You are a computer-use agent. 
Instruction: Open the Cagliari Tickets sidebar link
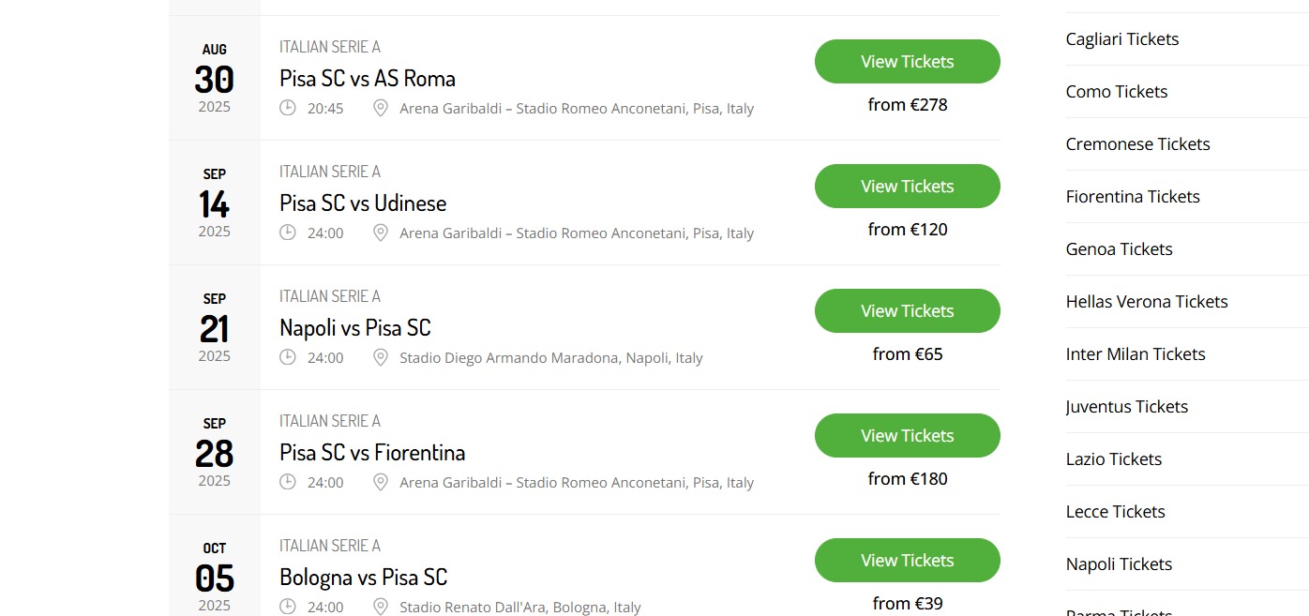(1122, 39)
